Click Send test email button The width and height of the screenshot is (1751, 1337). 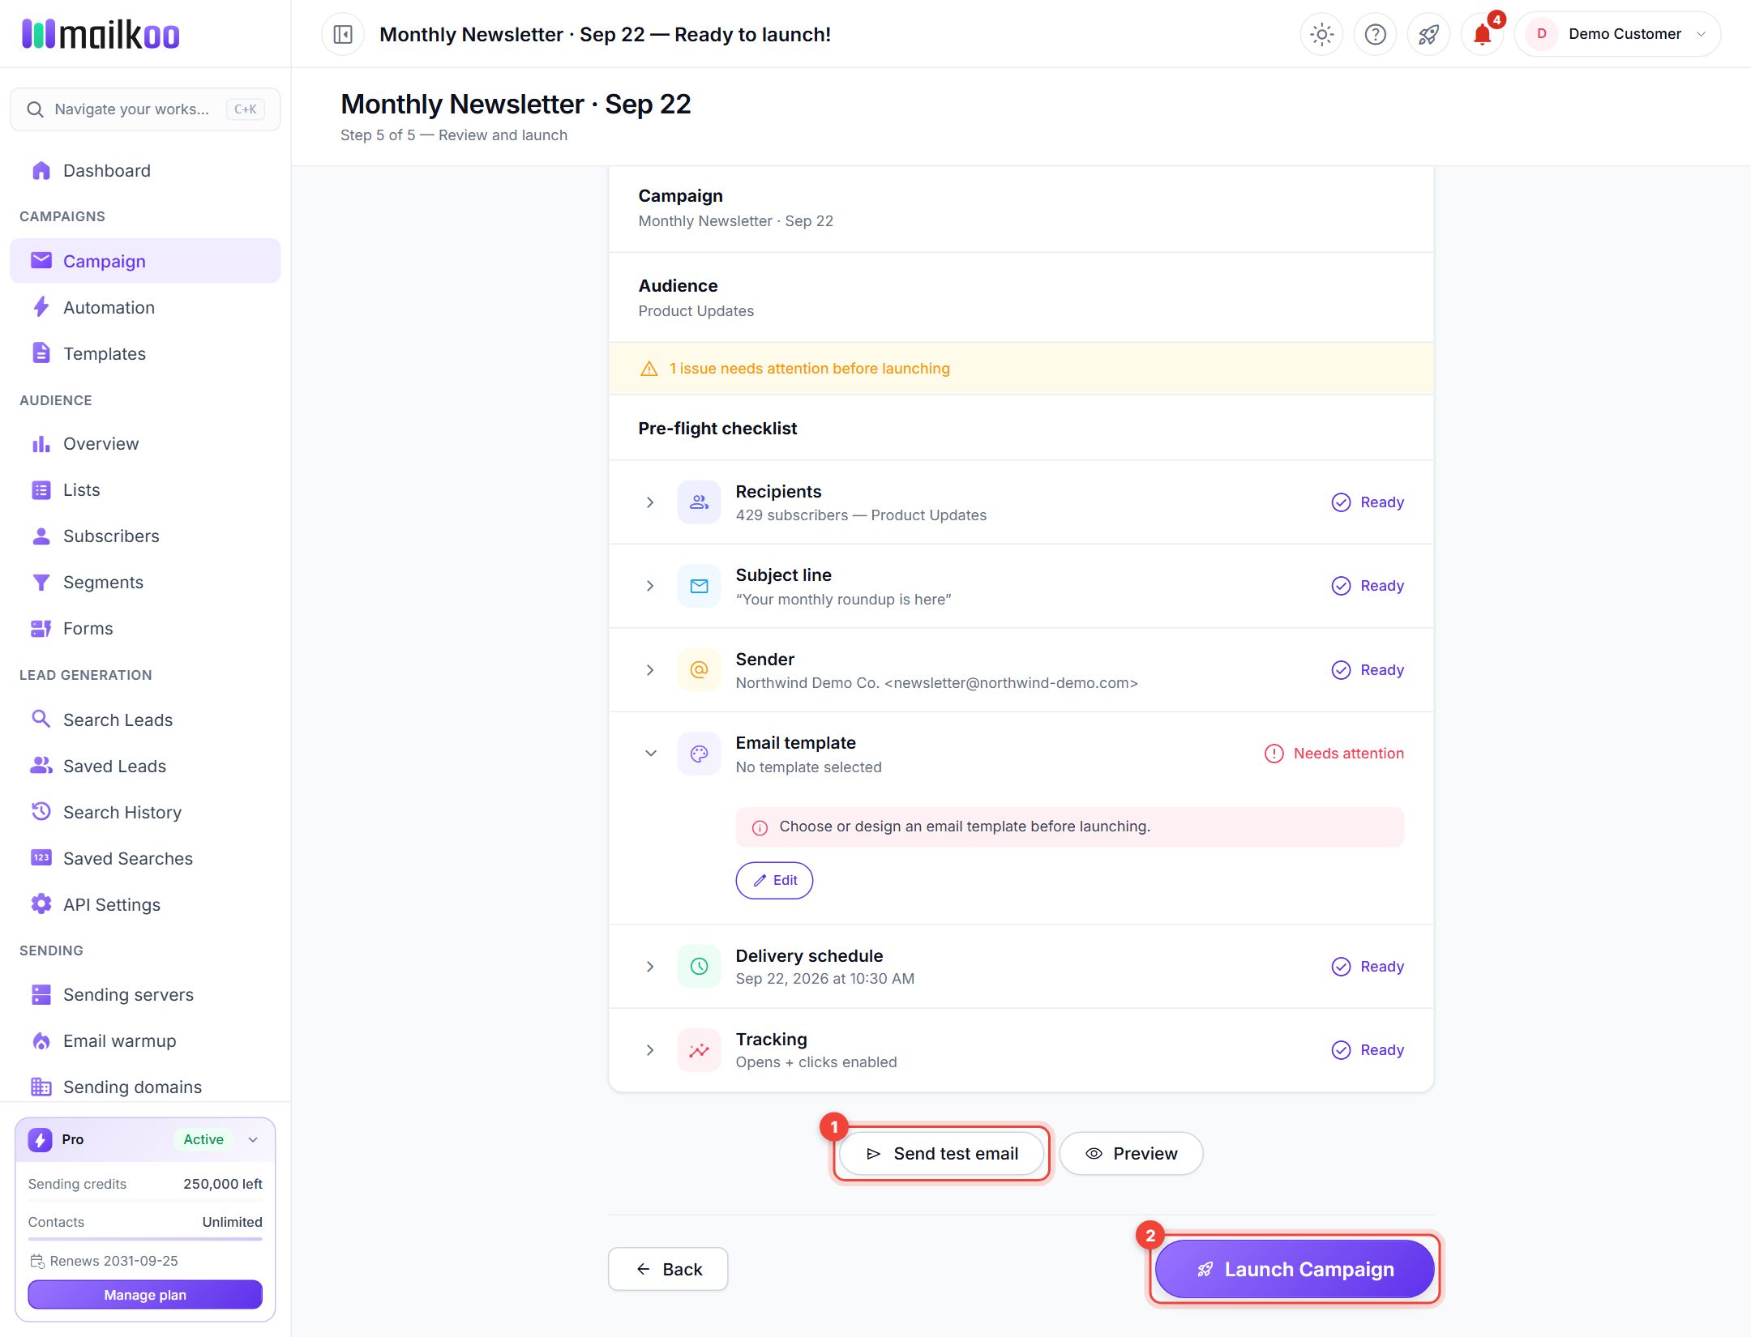tap(941, 1153)
